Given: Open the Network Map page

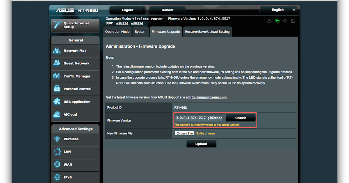Looking at the screenshot, I should click(75, 51).
